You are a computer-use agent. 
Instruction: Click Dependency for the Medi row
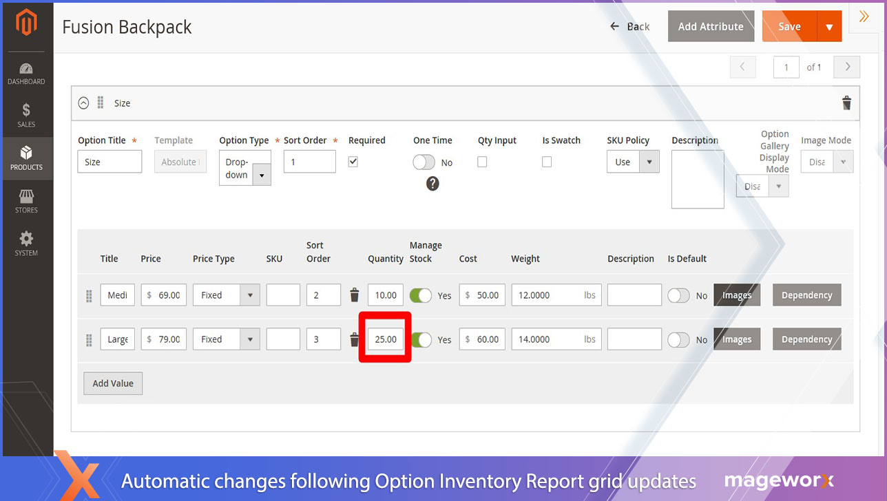click(806, 295)
